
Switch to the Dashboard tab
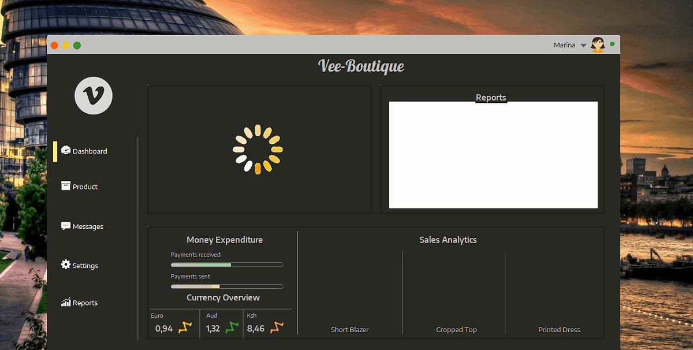click(x=88, y=151)
